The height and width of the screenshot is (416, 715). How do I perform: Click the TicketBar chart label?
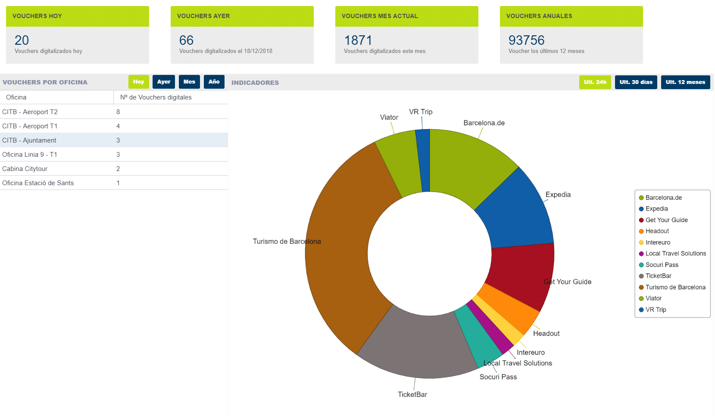[412, 394]
